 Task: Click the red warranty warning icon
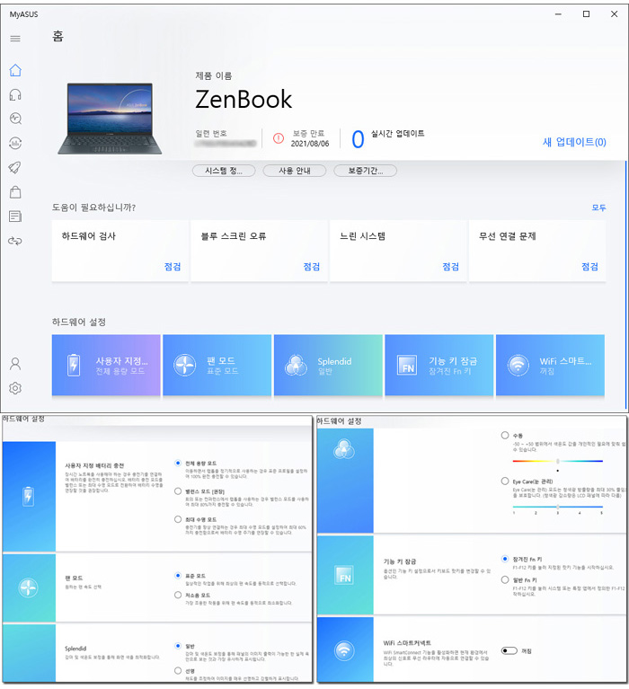click(x=279, y=138)
